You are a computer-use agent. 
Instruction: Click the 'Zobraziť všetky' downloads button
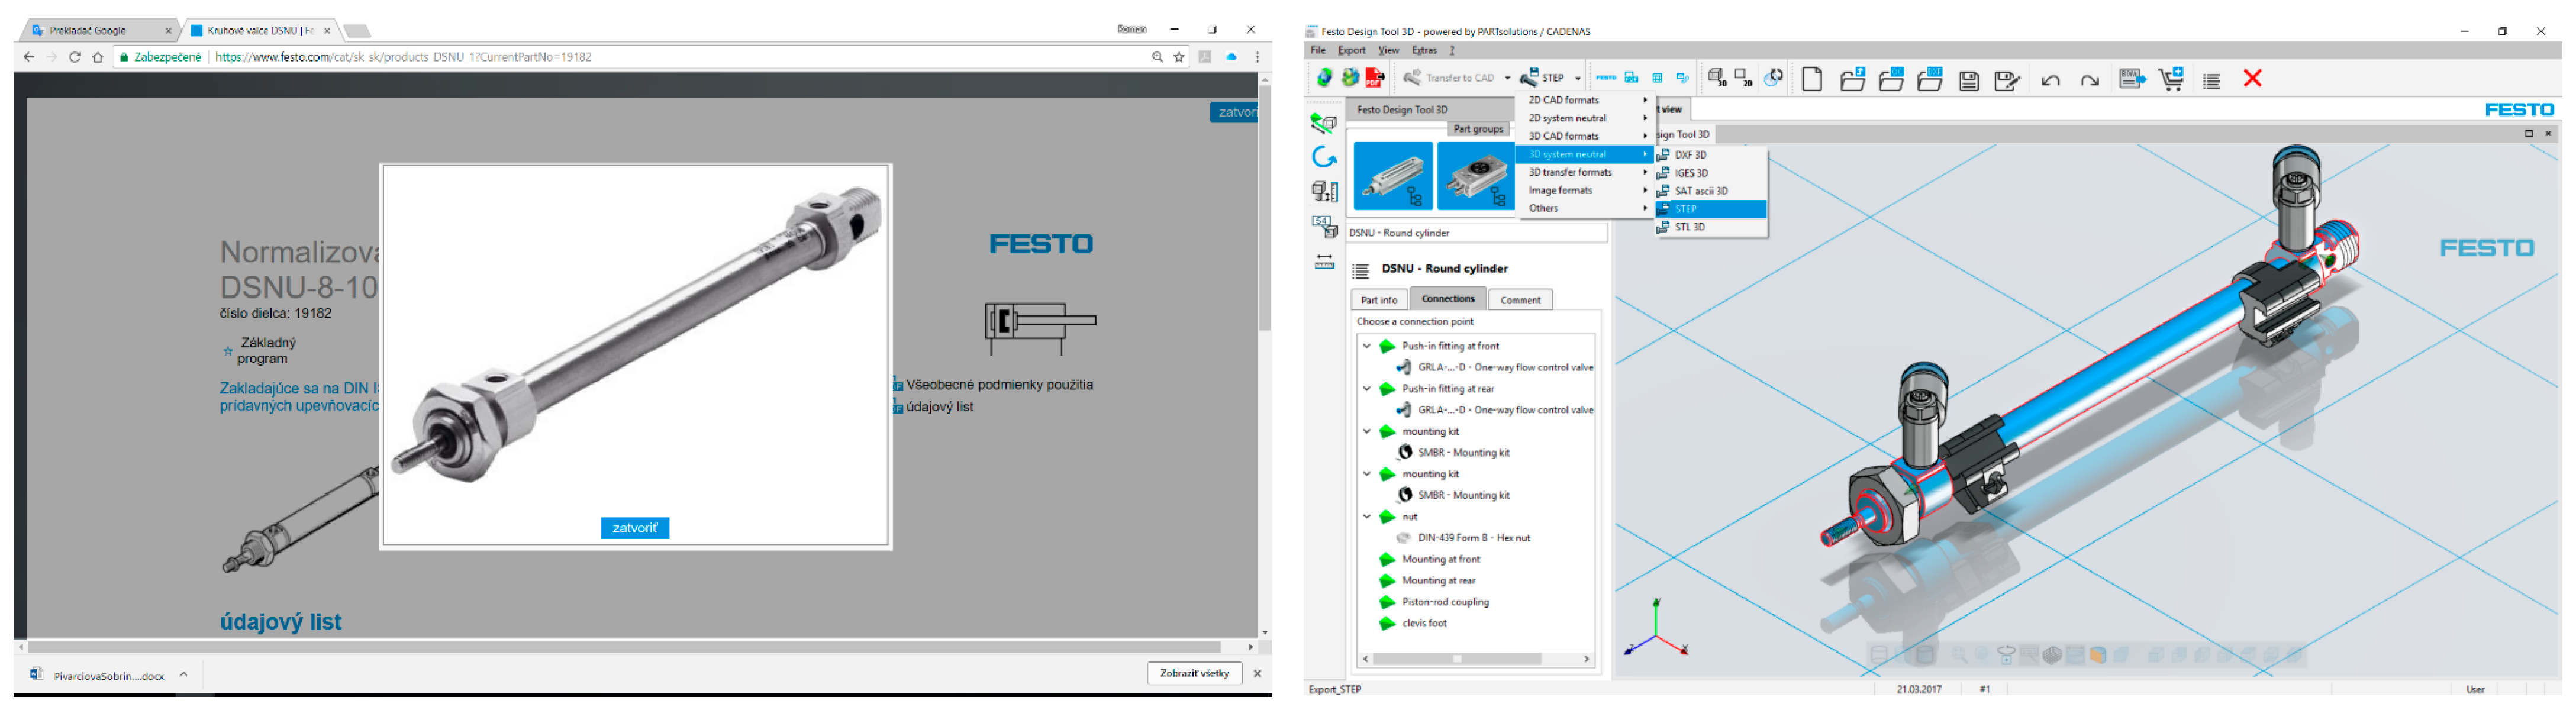pos(1194,674)
